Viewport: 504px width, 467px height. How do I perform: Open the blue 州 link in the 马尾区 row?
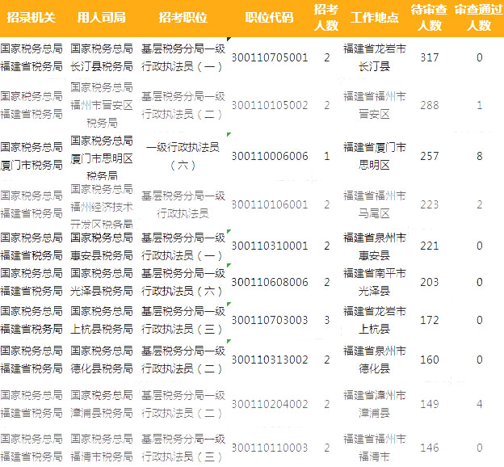[x=392, y=196]
